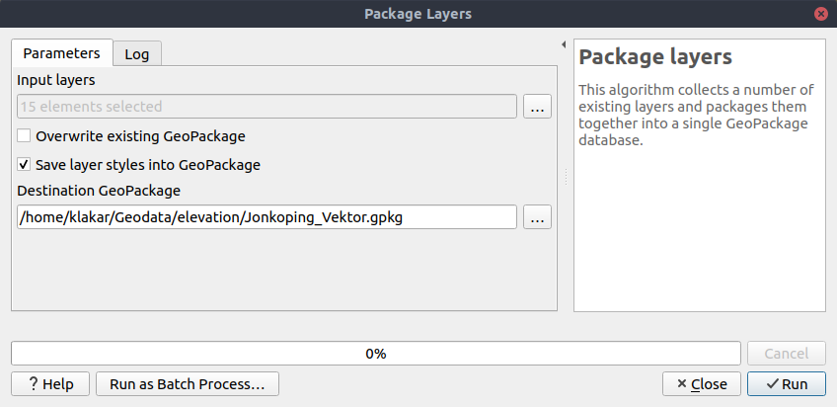Image resolution: width=837 pixels, height=407 pixels.
Task: Click the 'Package layers' help heading
Action: pos(655,56)
